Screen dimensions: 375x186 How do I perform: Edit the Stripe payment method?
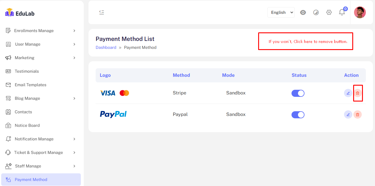348,93
